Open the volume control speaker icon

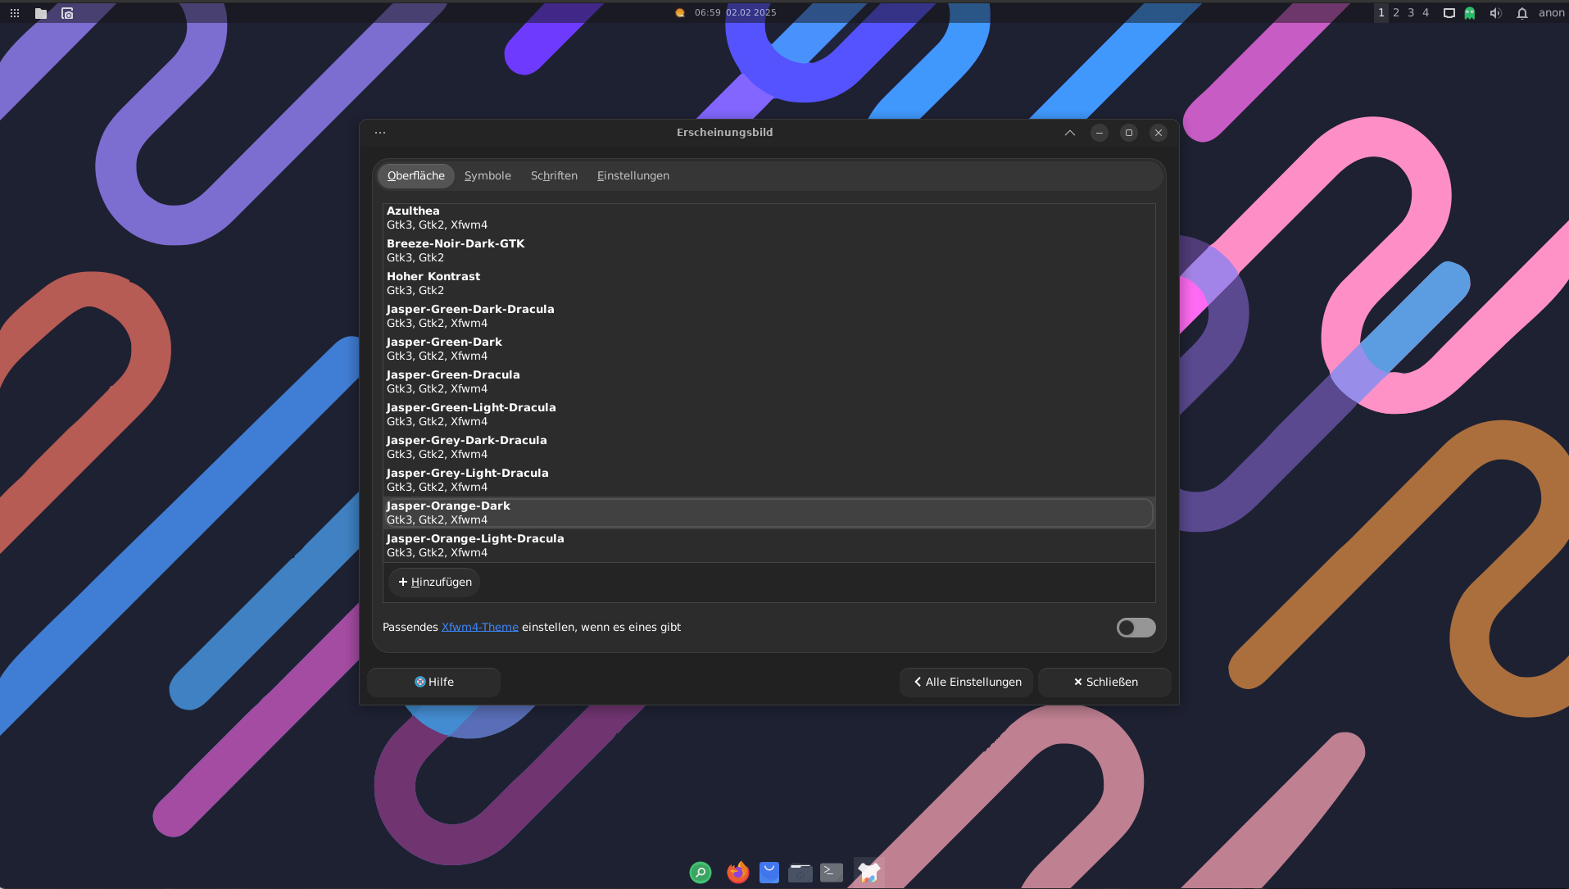tap(1495, 13)
